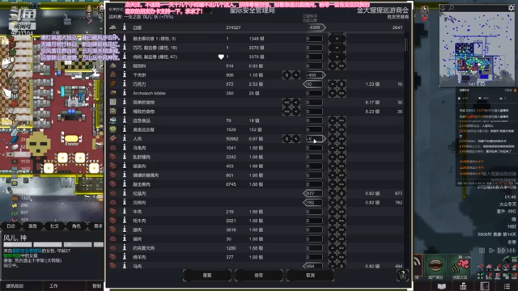Click the pause game speed icon
Screen dimensions: 518x291
point(482,251)
